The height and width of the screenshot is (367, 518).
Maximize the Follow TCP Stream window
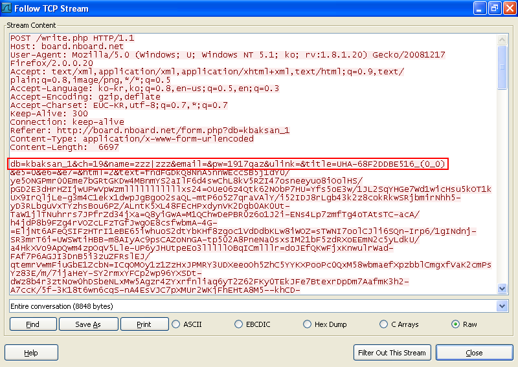[493, 8]
